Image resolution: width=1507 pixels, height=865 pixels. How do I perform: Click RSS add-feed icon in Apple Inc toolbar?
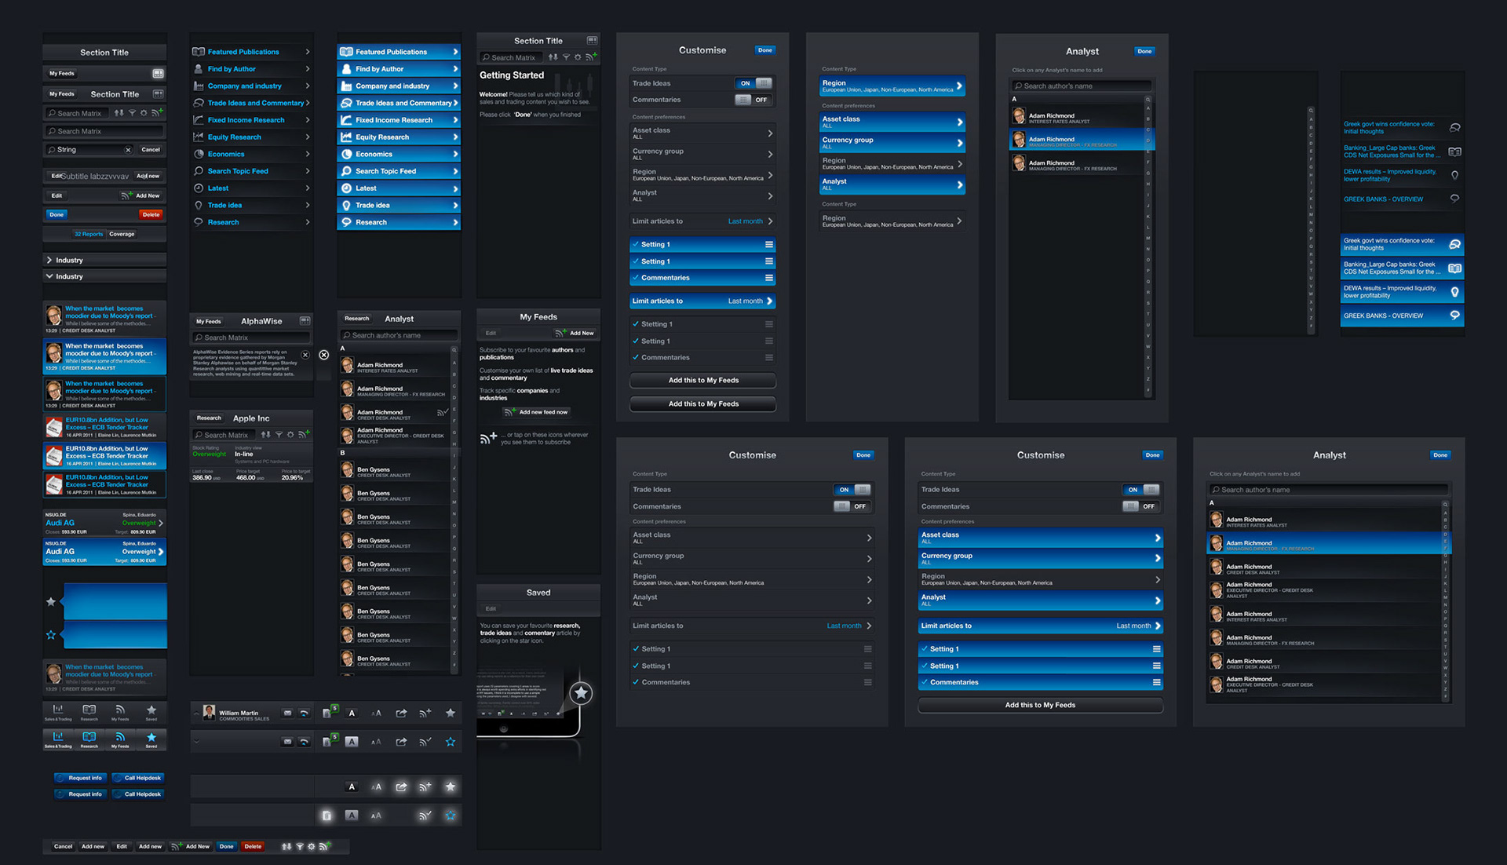(x=304, y=434)
